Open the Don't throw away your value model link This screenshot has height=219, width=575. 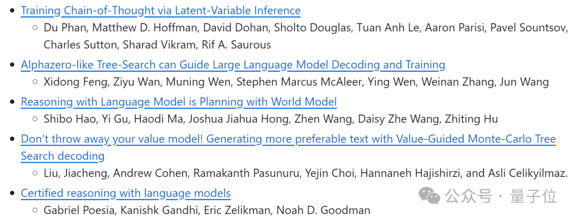pos(288,148)
